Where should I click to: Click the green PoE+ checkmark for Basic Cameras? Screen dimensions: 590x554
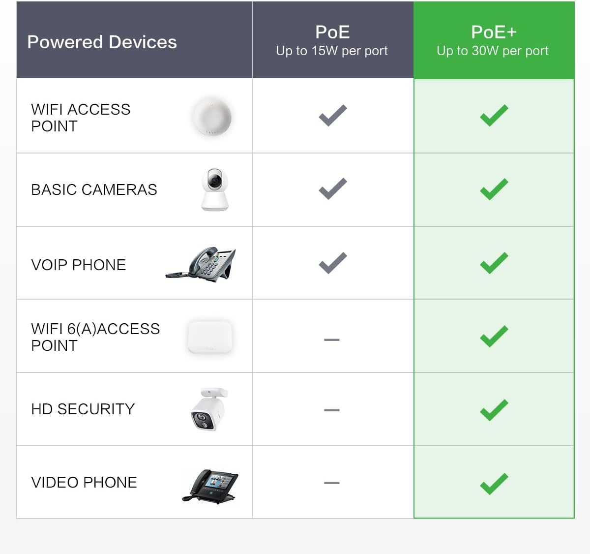pyautogui.click(x=494, y=189)
